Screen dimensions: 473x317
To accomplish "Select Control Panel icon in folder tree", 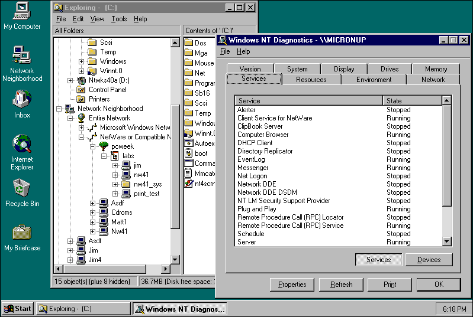I will [x=81, y=90].
